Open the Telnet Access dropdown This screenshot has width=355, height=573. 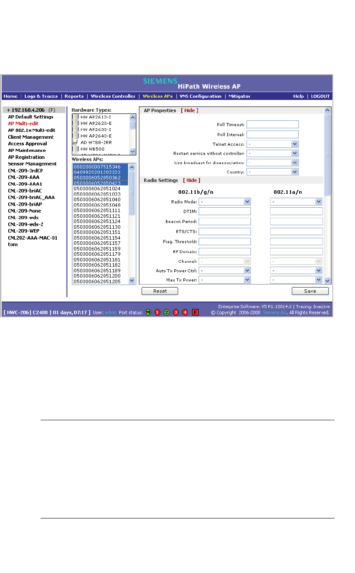pyautogui.click(x=273, y=144)
